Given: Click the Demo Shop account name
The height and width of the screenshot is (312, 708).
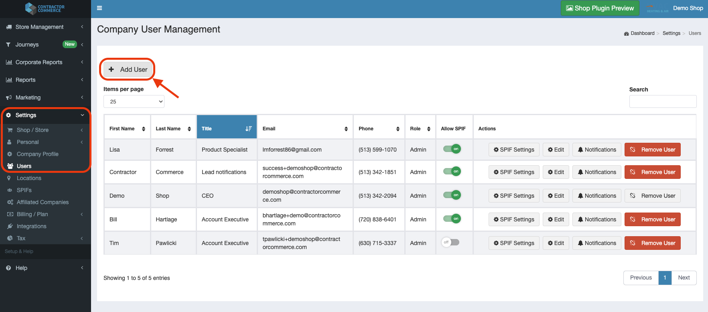Looking at the screenshot, I should click(x=688, y=8).
